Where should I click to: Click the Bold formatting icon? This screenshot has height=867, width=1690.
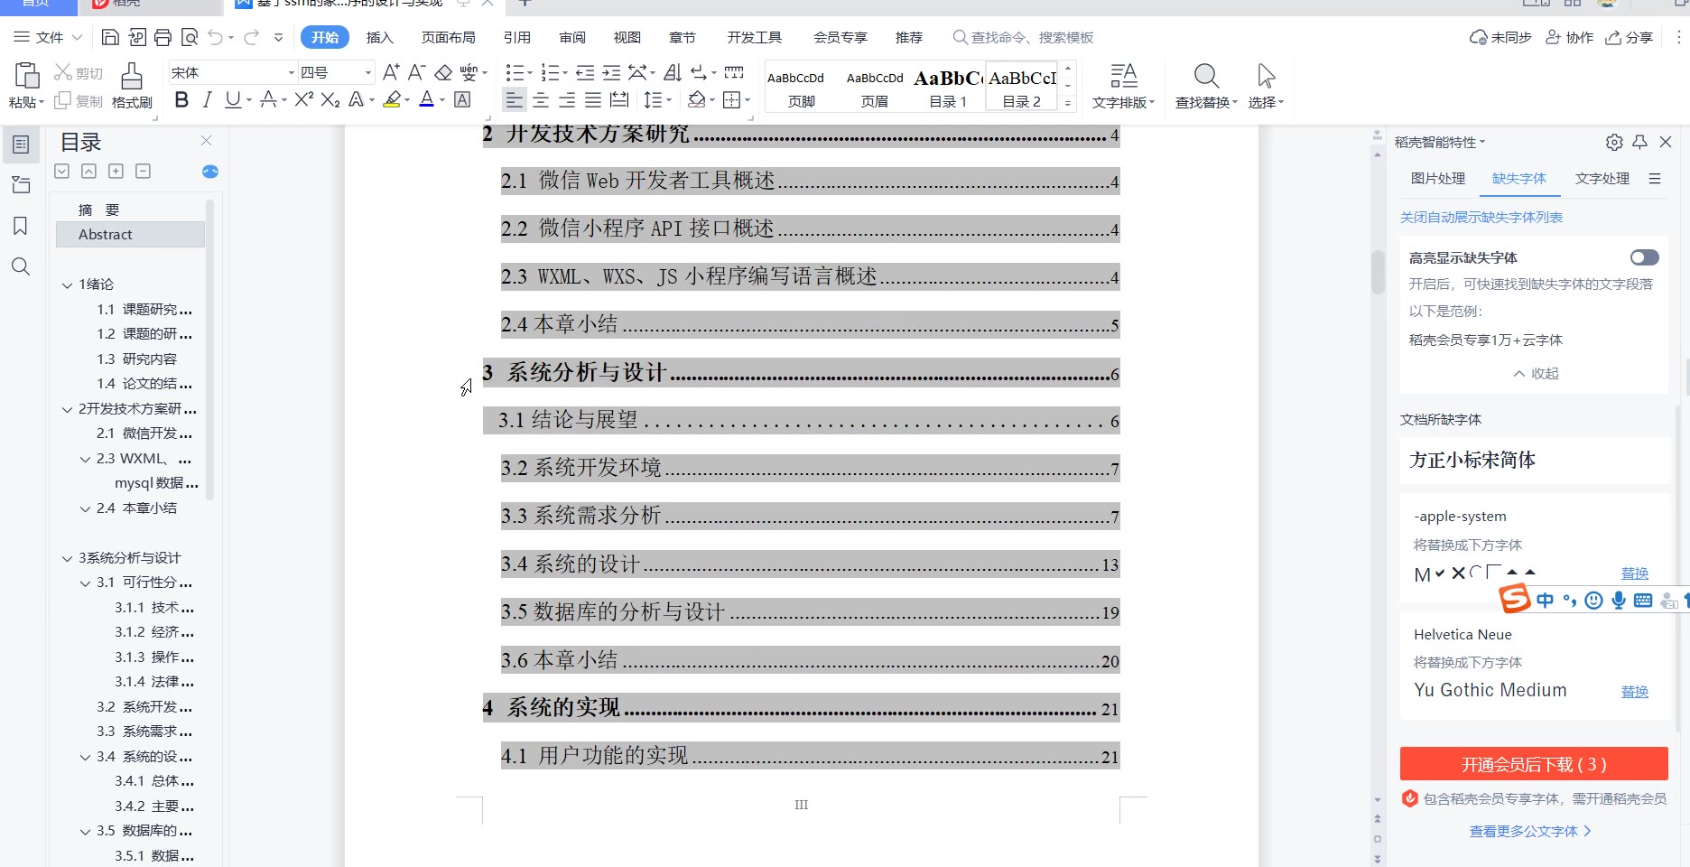pyautogui.click(x=181, y=100)
